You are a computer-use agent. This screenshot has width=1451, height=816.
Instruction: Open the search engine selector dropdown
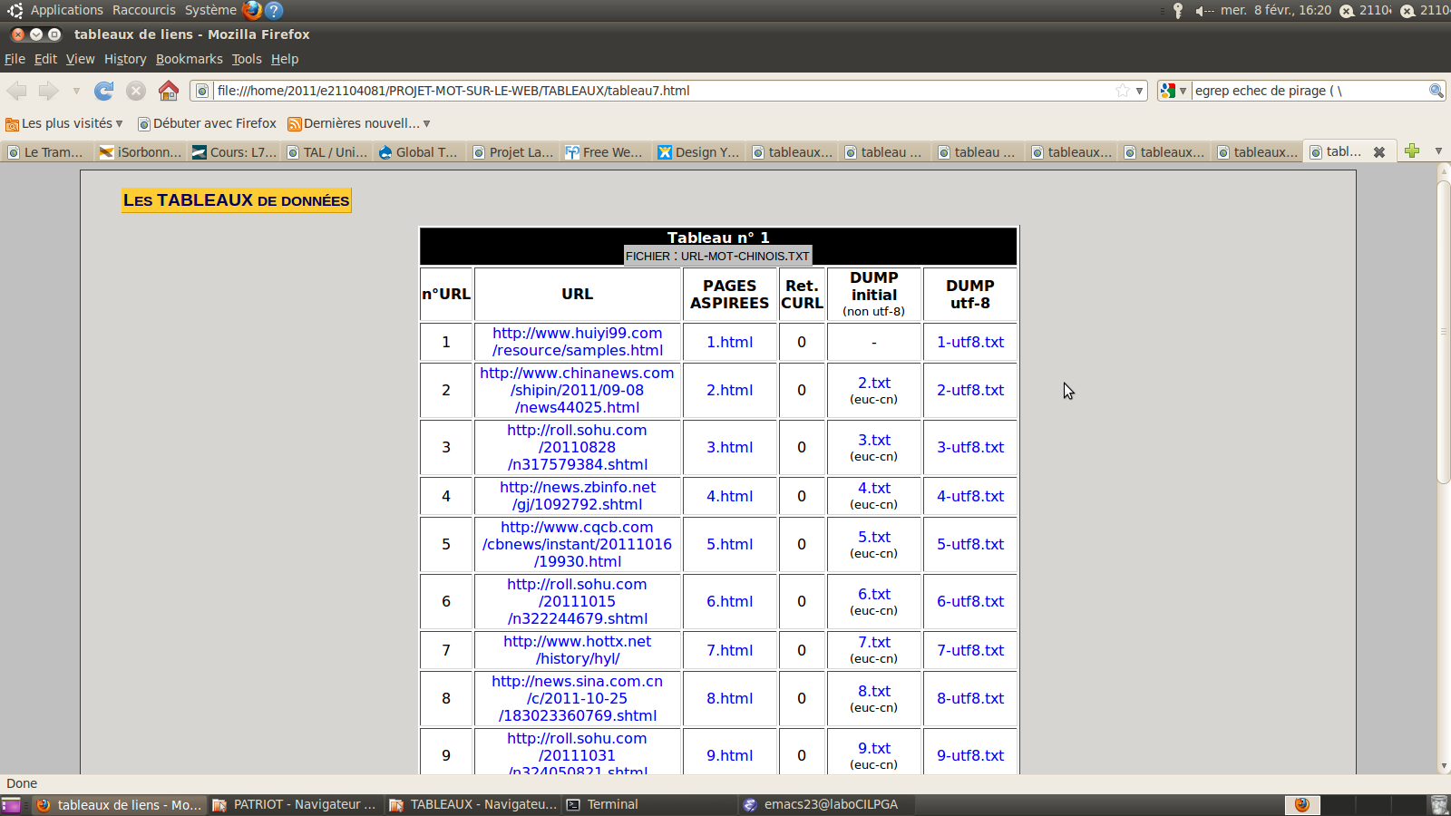pos(1173,91)
